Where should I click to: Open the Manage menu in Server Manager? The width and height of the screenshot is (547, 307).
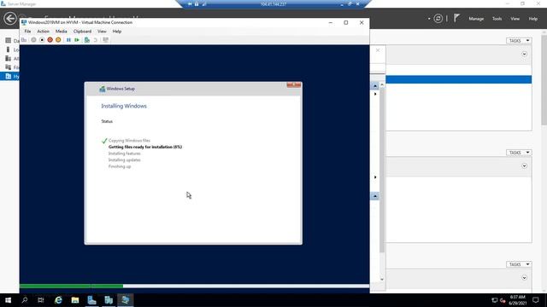pos(476,19)
